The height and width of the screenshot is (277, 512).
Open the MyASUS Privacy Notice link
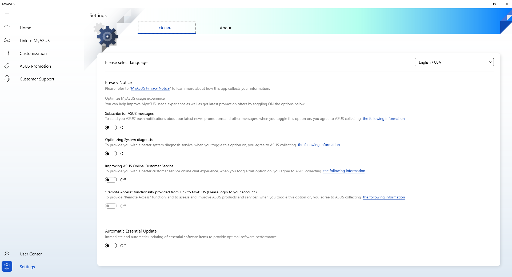150,88
